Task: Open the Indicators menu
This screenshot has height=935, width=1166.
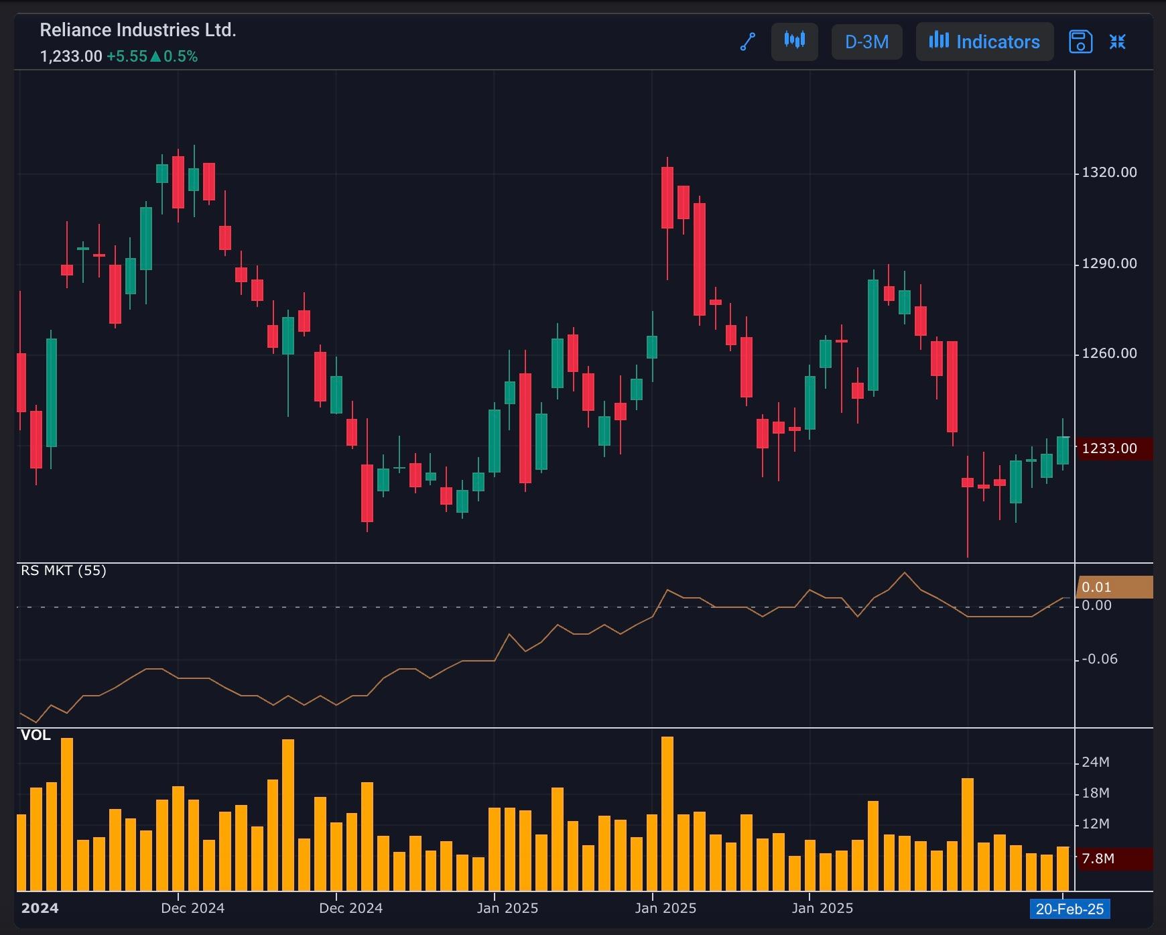Action: tap(984, 42)
